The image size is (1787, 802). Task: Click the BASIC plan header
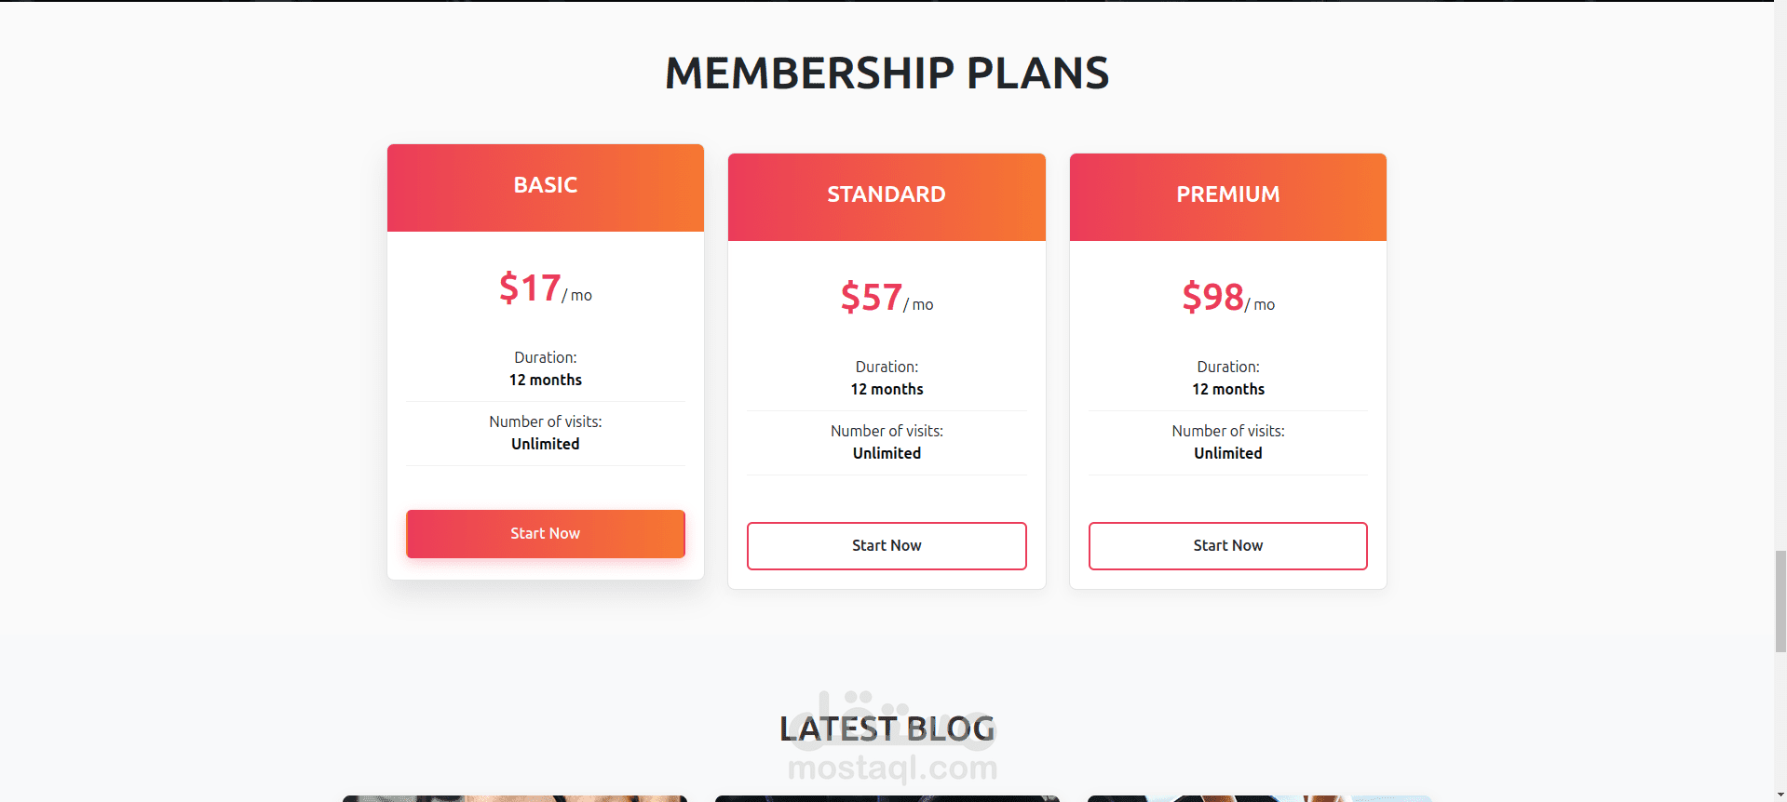545,186
